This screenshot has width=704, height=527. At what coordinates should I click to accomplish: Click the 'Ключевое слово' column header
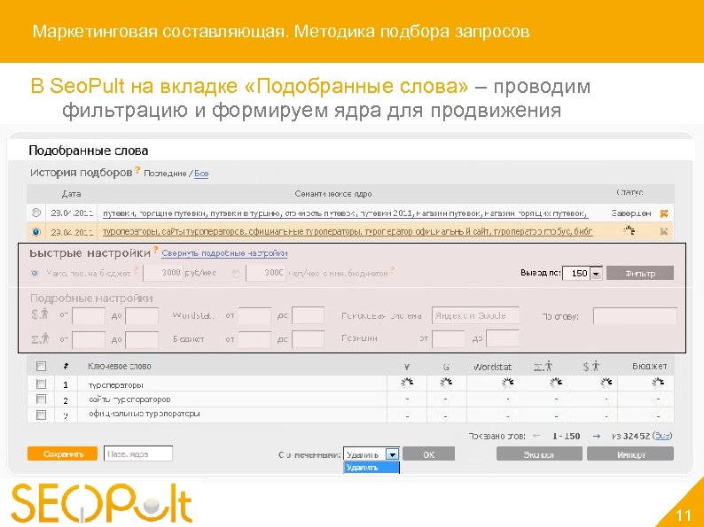[x=120, y=367]
